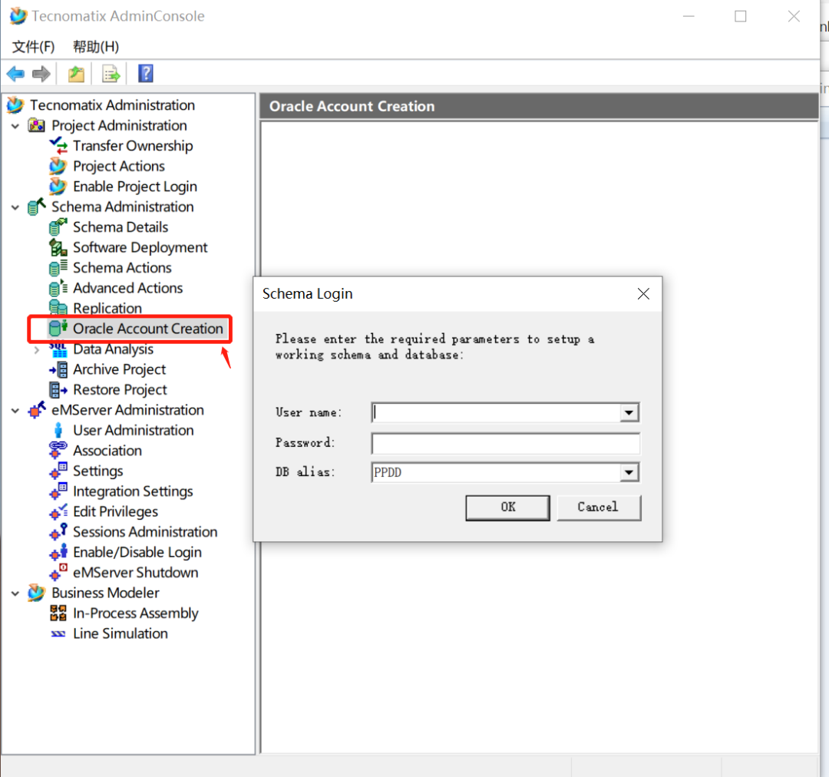Viewport: 829px width, 777px height.
Task: Select Project Administration tree item
Action: 119,125
